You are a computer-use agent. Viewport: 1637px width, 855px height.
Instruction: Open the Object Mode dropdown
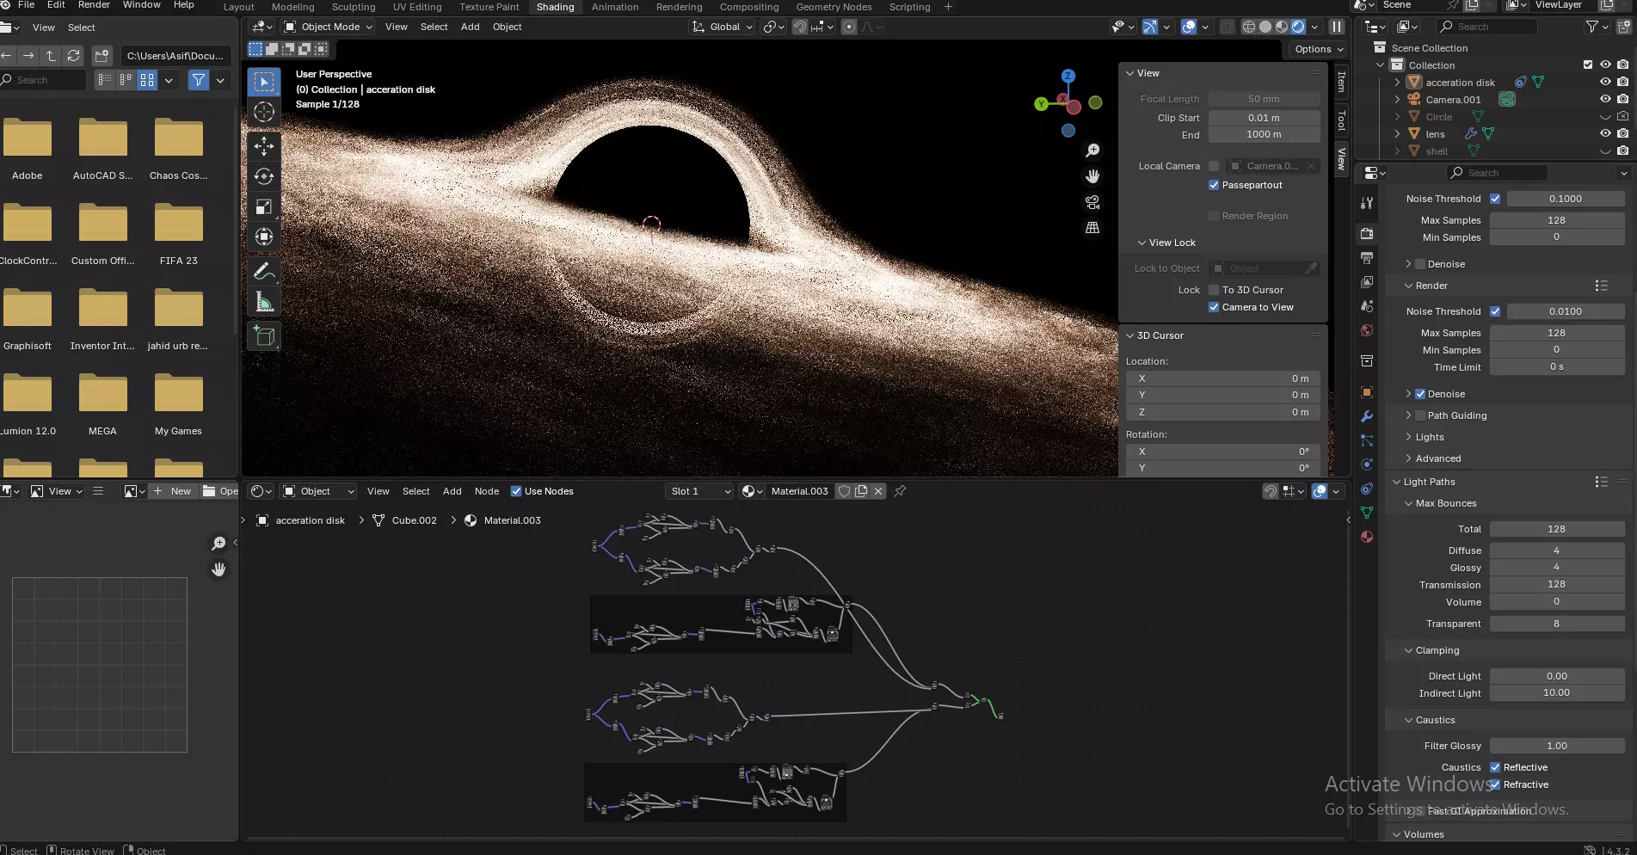point(329,27)
